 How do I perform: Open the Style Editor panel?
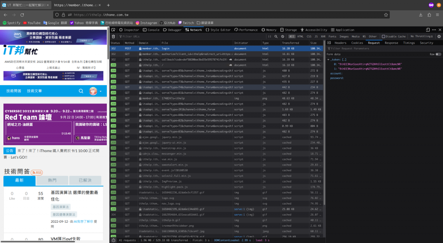click(x=218, y=30)
